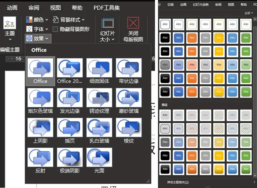Toggle the 隐藏背景图形 checkbox
Screen dimensions: 257x188
coord(55,29)
